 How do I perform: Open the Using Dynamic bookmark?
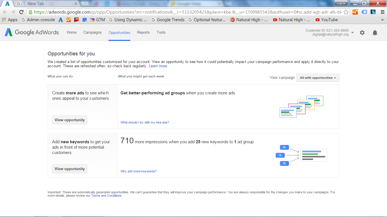point(128,20)
